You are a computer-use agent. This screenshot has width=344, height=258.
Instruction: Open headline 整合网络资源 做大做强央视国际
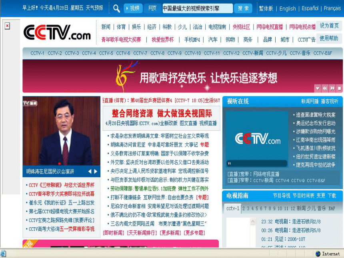click(162, 114)
